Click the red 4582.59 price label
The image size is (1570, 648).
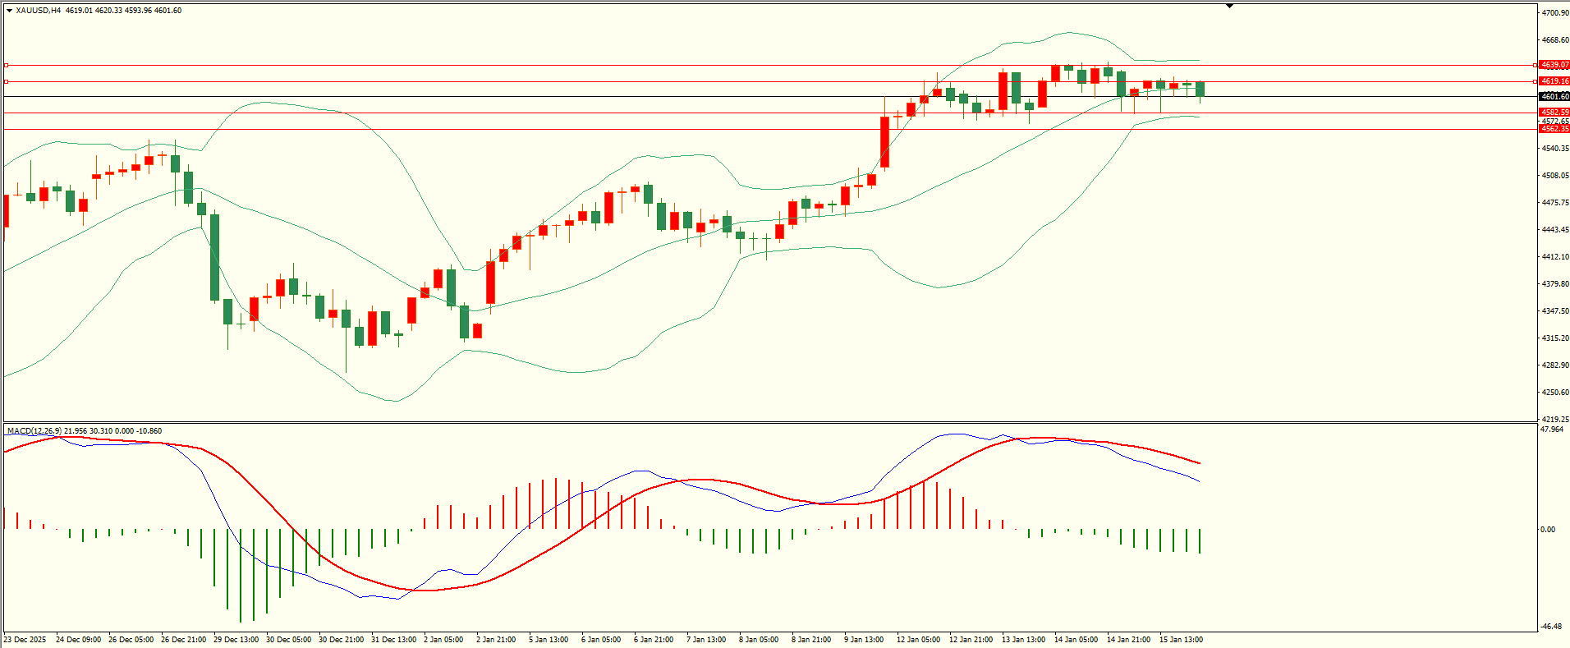click(1554, 113)
